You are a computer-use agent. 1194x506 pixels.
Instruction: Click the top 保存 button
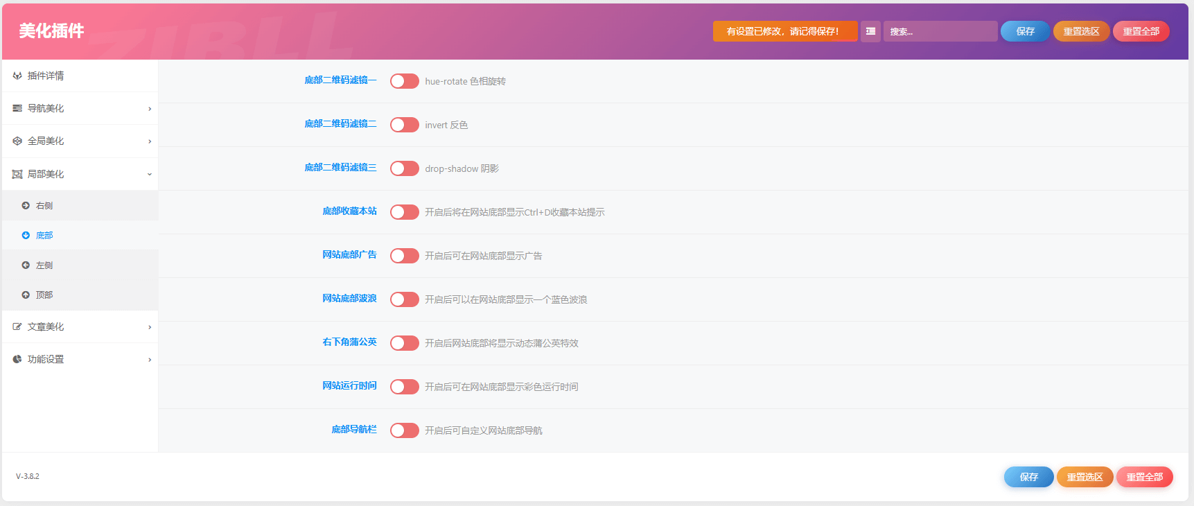point(1025,31)
